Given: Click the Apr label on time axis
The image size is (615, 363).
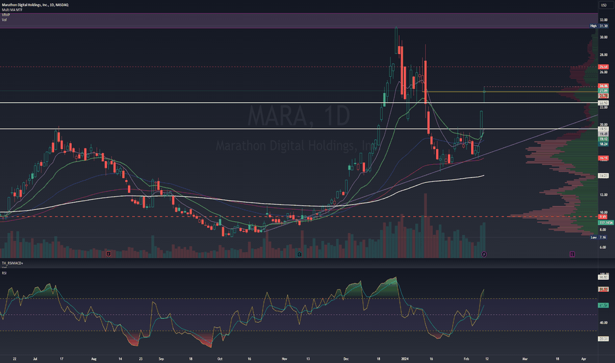Looking at the screenshot, I should coord(583,358).
